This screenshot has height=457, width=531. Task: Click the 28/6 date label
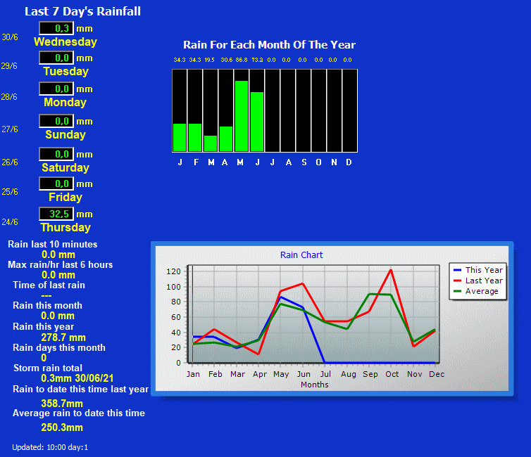click(x=9, y=97)
